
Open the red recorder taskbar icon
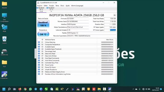pos(94,89)
